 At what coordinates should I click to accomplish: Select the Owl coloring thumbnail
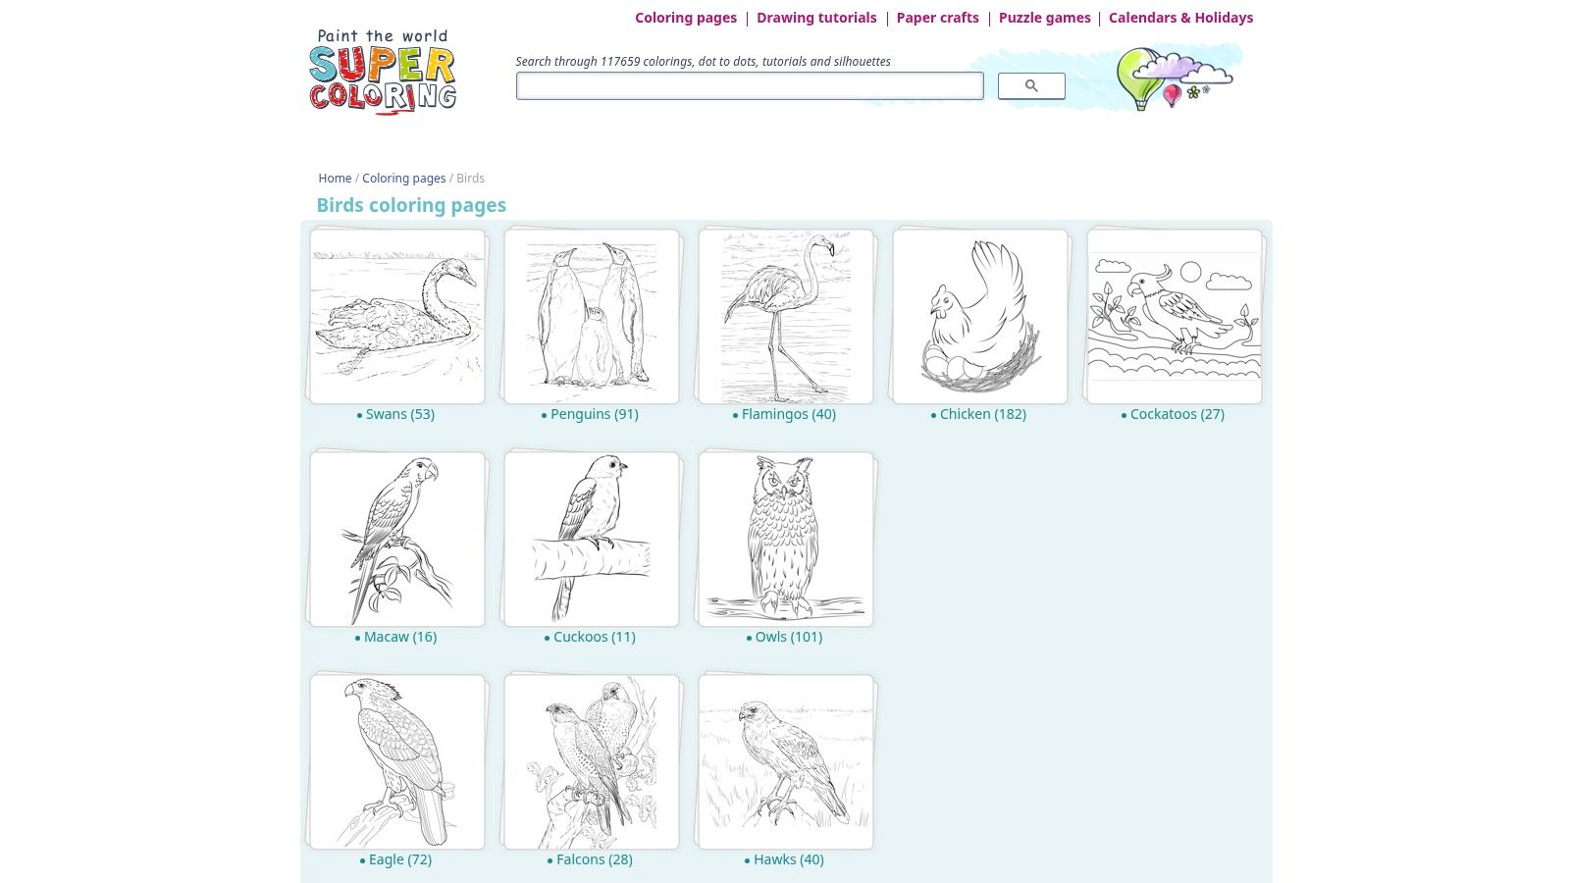click(784, 538)
